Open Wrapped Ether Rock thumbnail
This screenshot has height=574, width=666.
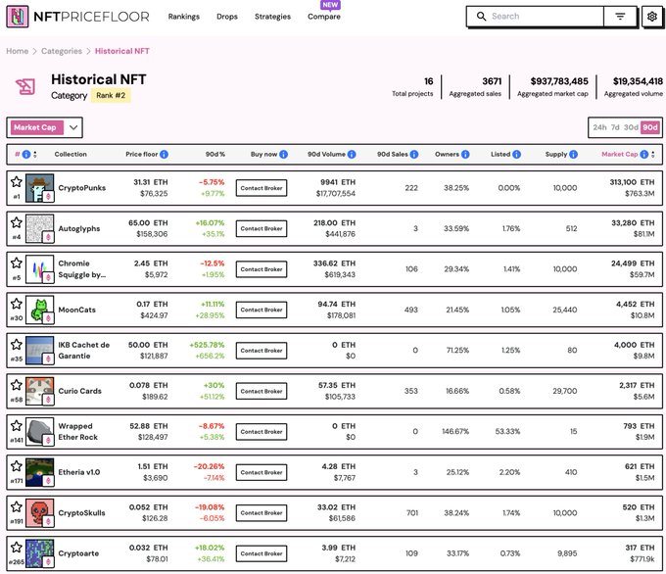(39, 432)
